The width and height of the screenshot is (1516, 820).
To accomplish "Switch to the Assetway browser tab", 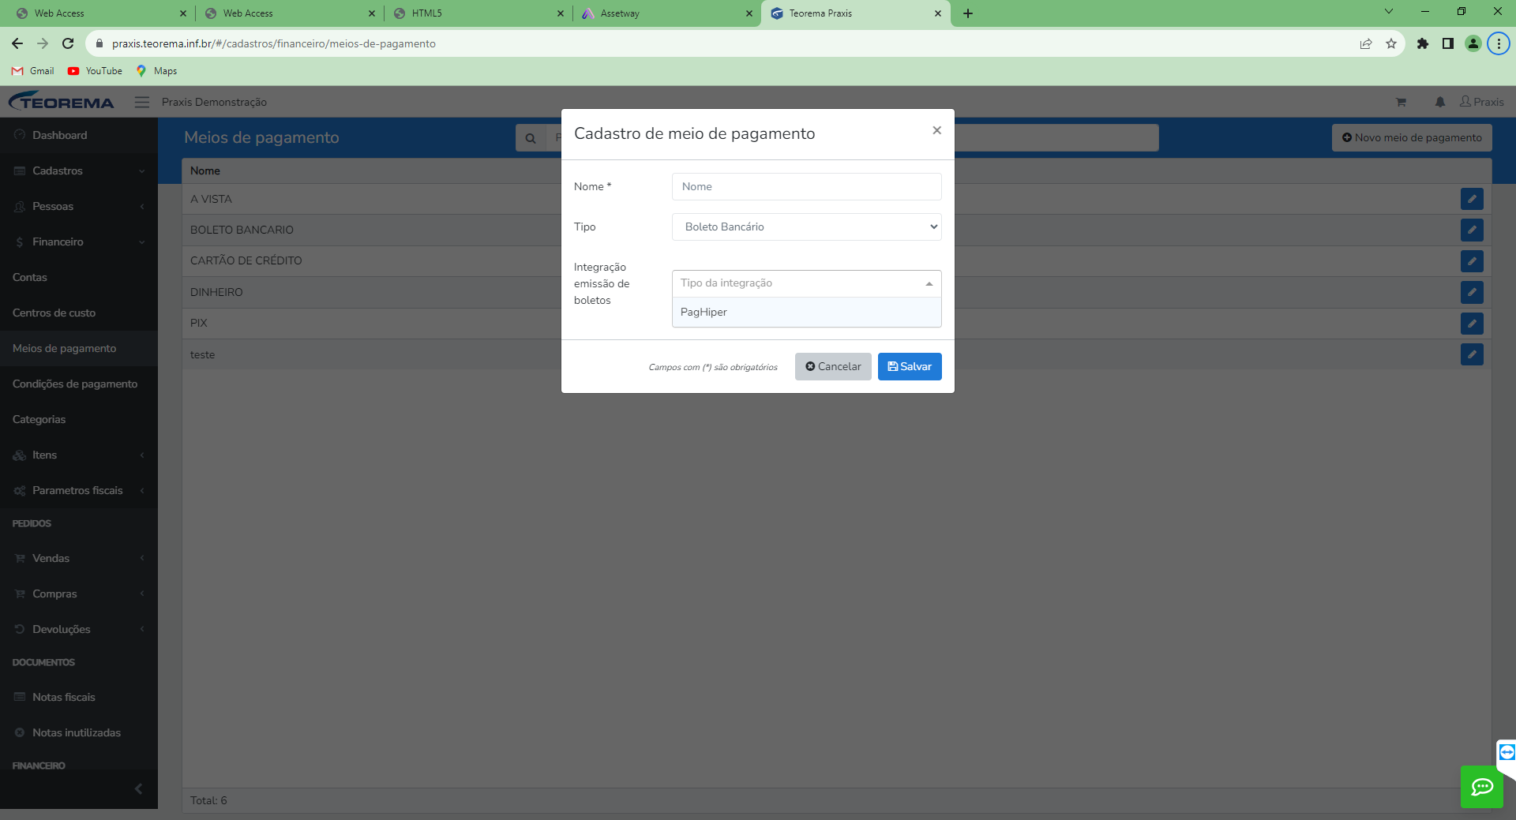I will 666,13.
